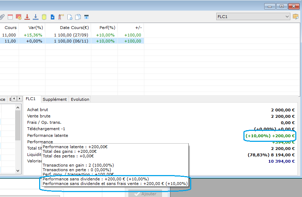Click the Total des pertes tooltip line
Image resolution: width=302 pixels, height=197 pixels.
(68, 156)
